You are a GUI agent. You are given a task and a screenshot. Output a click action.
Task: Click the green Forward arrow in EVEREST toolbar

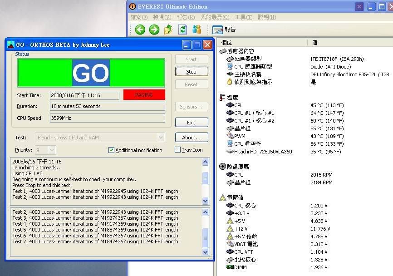[x=154, y=30]
